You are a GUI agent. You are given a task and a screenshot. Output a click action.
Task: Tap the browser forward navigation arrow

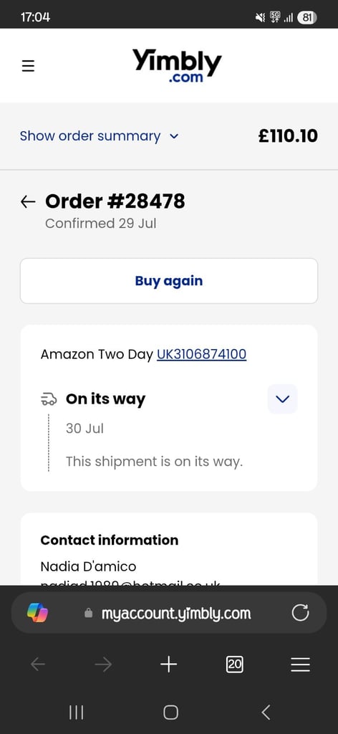point(103,664)
